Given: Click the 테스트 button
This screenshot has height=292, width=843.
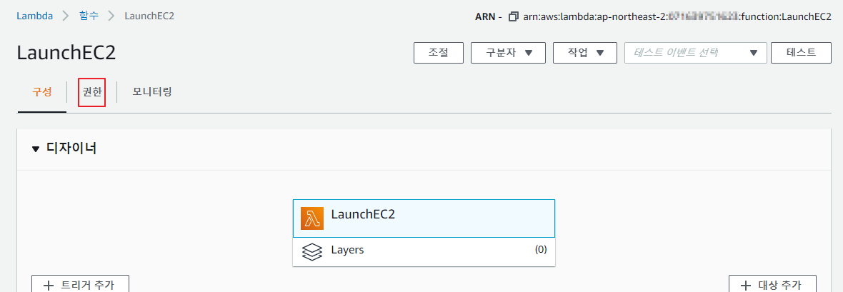Looking at the screenshot, I should 801,53.
